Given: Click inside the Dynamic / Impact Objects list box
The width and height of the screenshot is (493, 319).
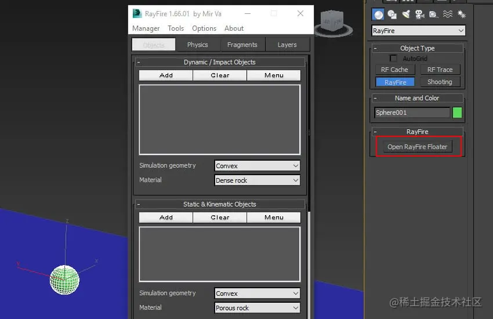Looking at the screenshot, I should (220, 119).
